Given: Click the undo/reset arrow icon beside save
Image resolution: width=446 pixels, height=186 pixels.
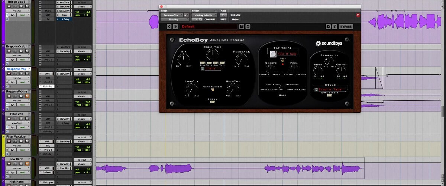Looking at the screenshot, I should coord(248,26).
